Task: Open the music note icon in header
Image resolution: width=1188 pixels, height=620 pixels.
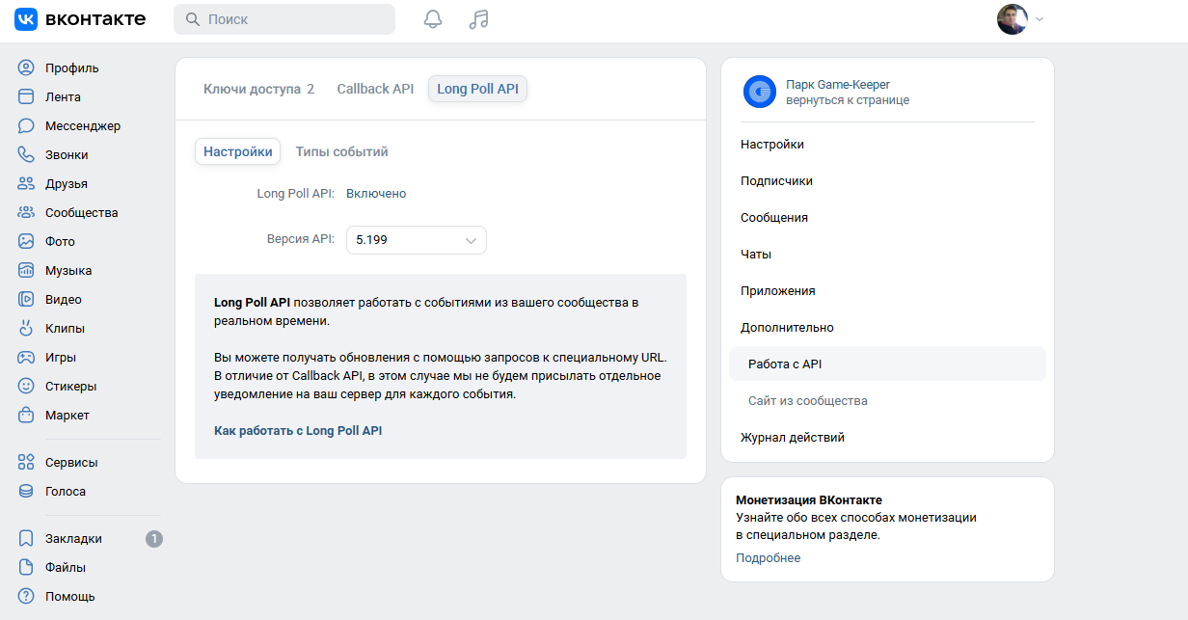Action: pyautogui.click(x=478, y=19)
